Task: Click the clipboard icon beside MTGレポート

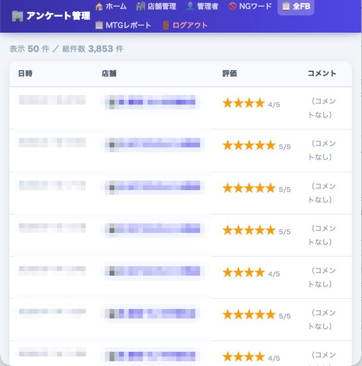Action: [x=99, y=25]
